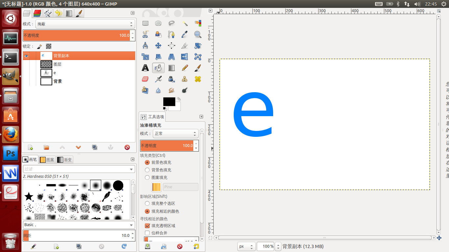Open the tool 模式 dropdown showing 正常
449x252 pixels.
coord(175,134)
